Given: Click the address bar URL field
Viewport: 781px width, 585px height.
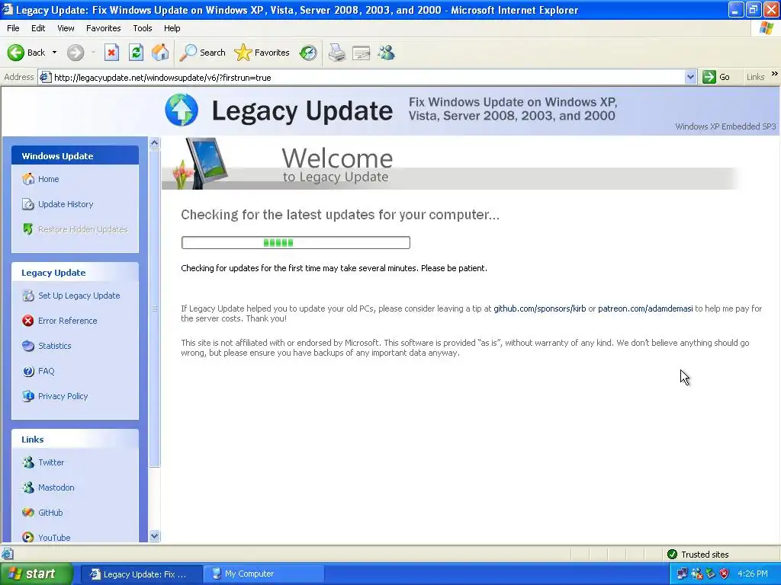Looking at the screenshot, I should (367, 77).
